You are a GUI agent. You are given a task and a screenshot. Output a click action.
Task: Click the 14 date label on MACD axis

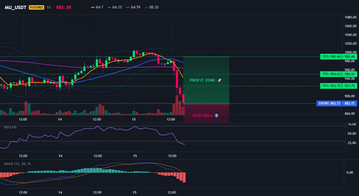point(60,192)
